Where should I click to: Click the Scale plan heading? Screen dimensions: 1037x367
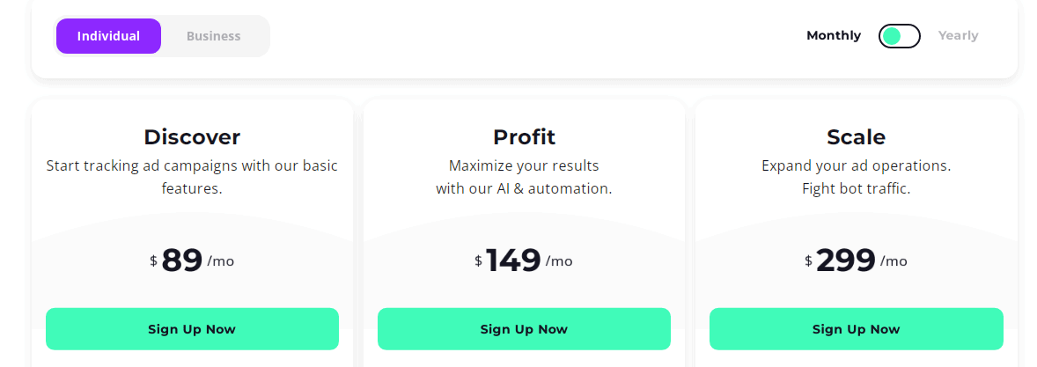tap(856, 137)
